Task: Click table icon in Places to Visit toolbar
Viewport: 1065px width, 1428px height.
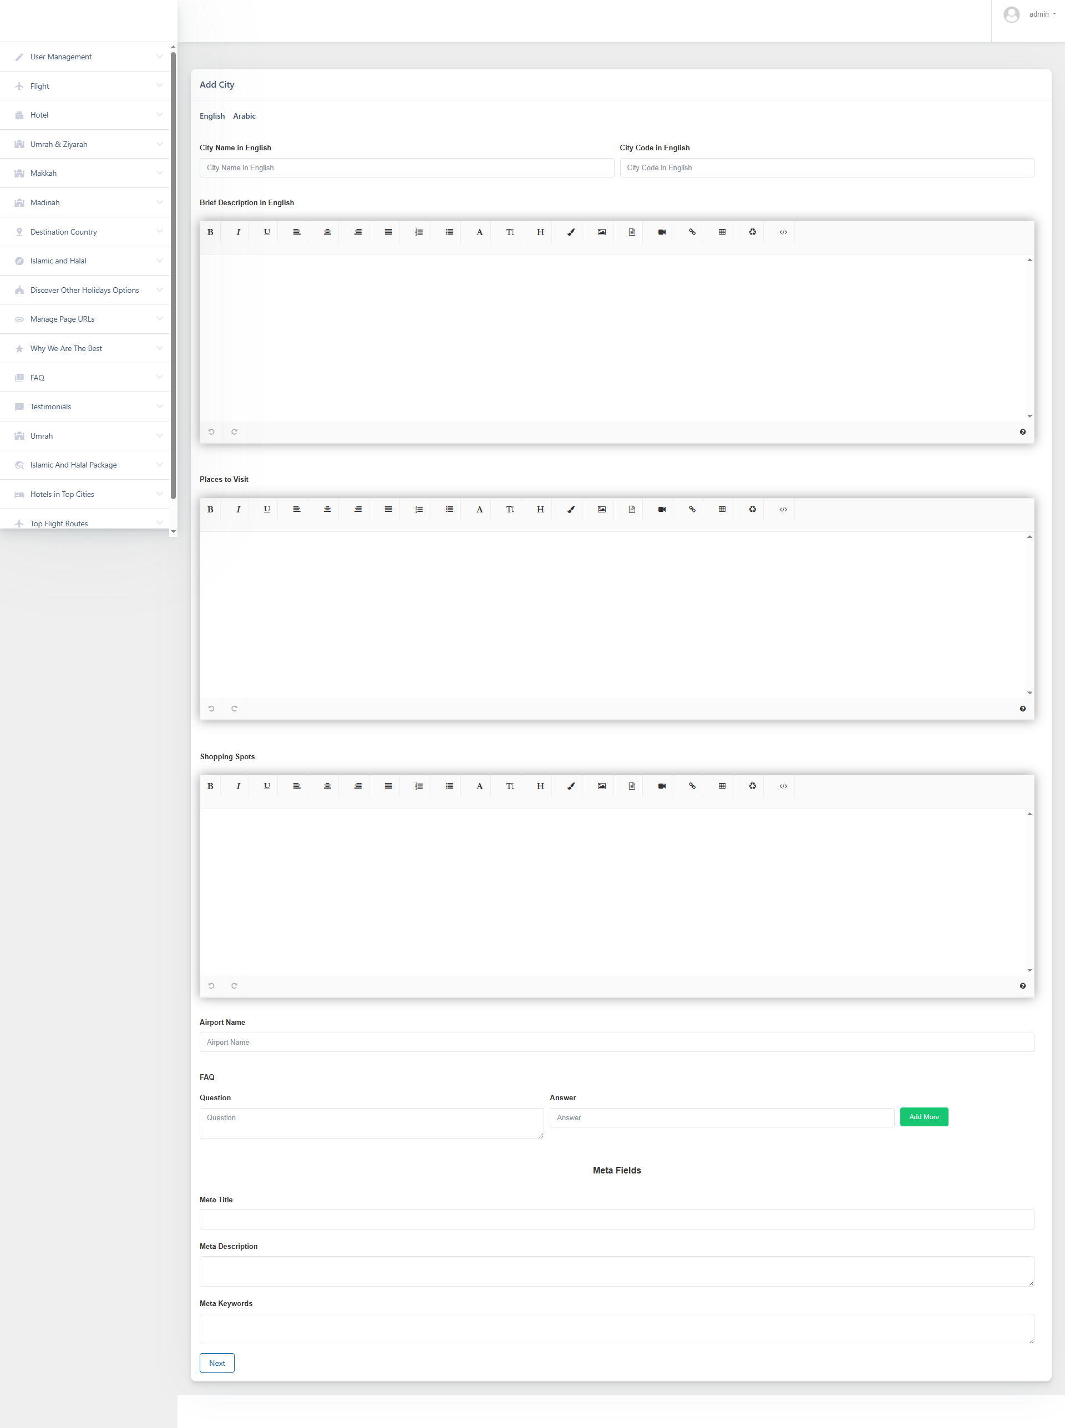Action: click(x=722, y=509)
